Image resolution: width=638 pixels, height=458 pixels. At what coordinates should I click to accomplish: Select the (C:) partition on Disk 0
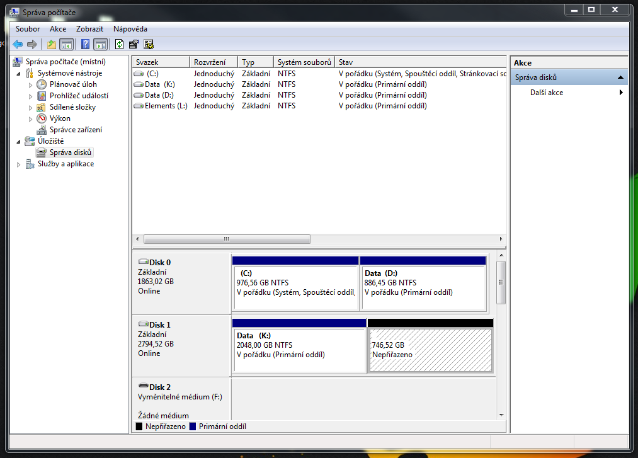tap(295, 283)
